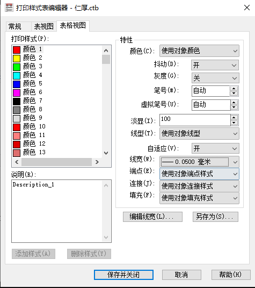Open the 线型(T) dropdown
The height and width of the screenshot is (288, 255).
[199, 134]
